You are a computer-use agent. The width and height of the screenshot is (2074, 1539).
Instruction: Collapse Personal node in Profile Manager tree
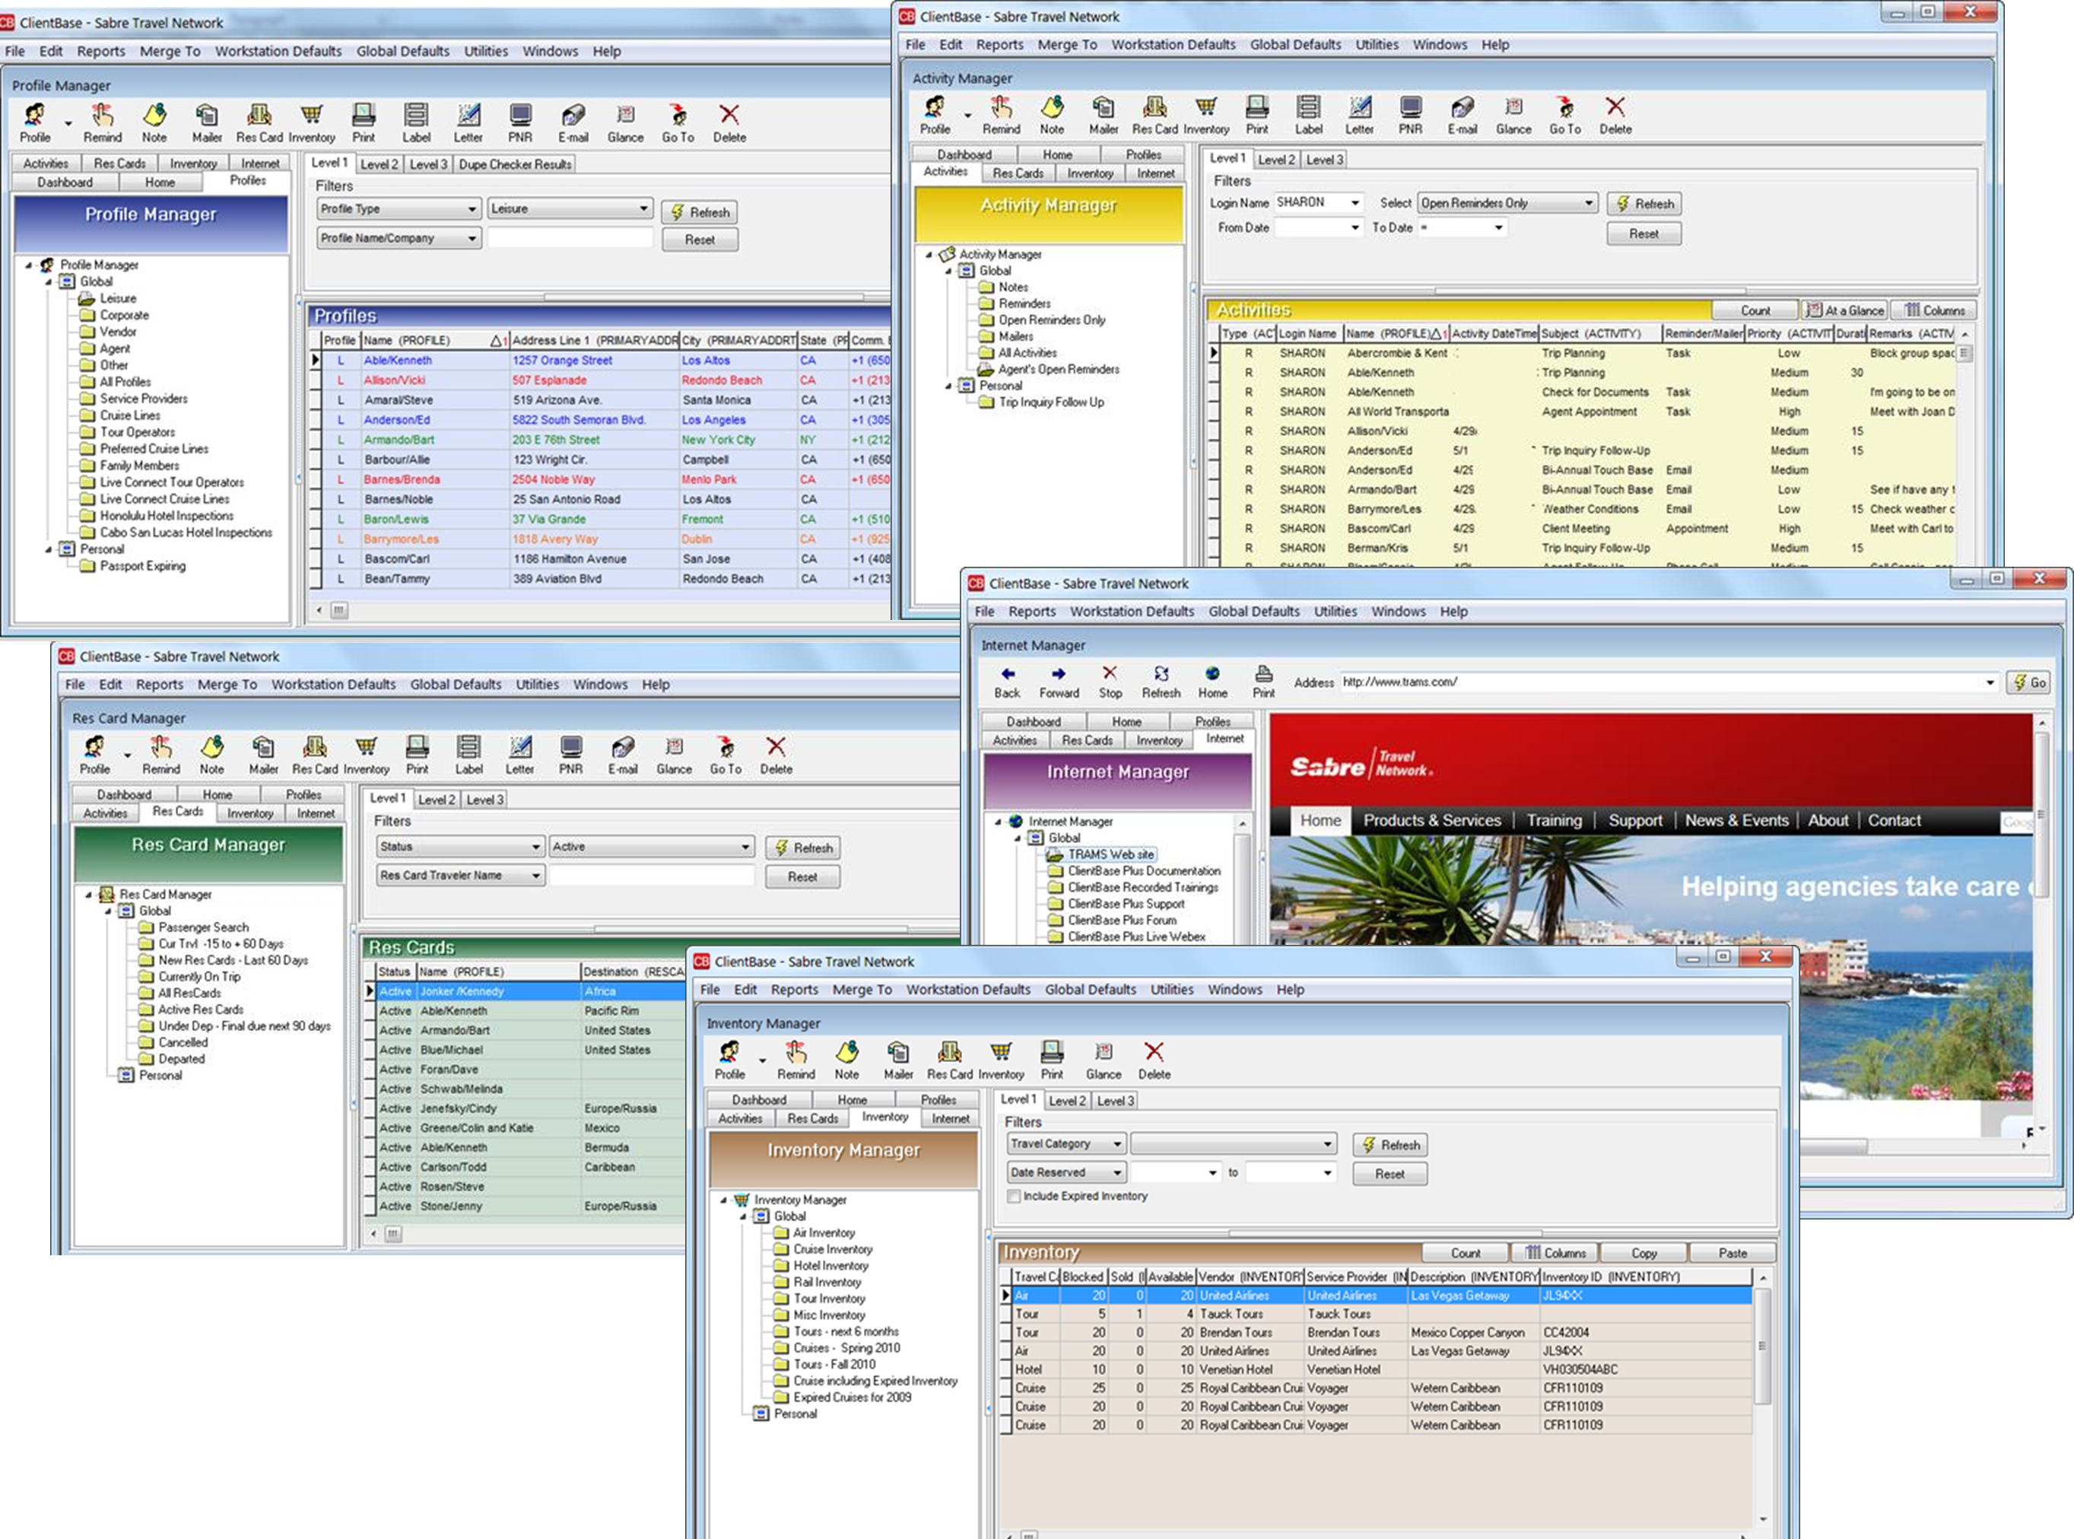[x=49, y=549]
